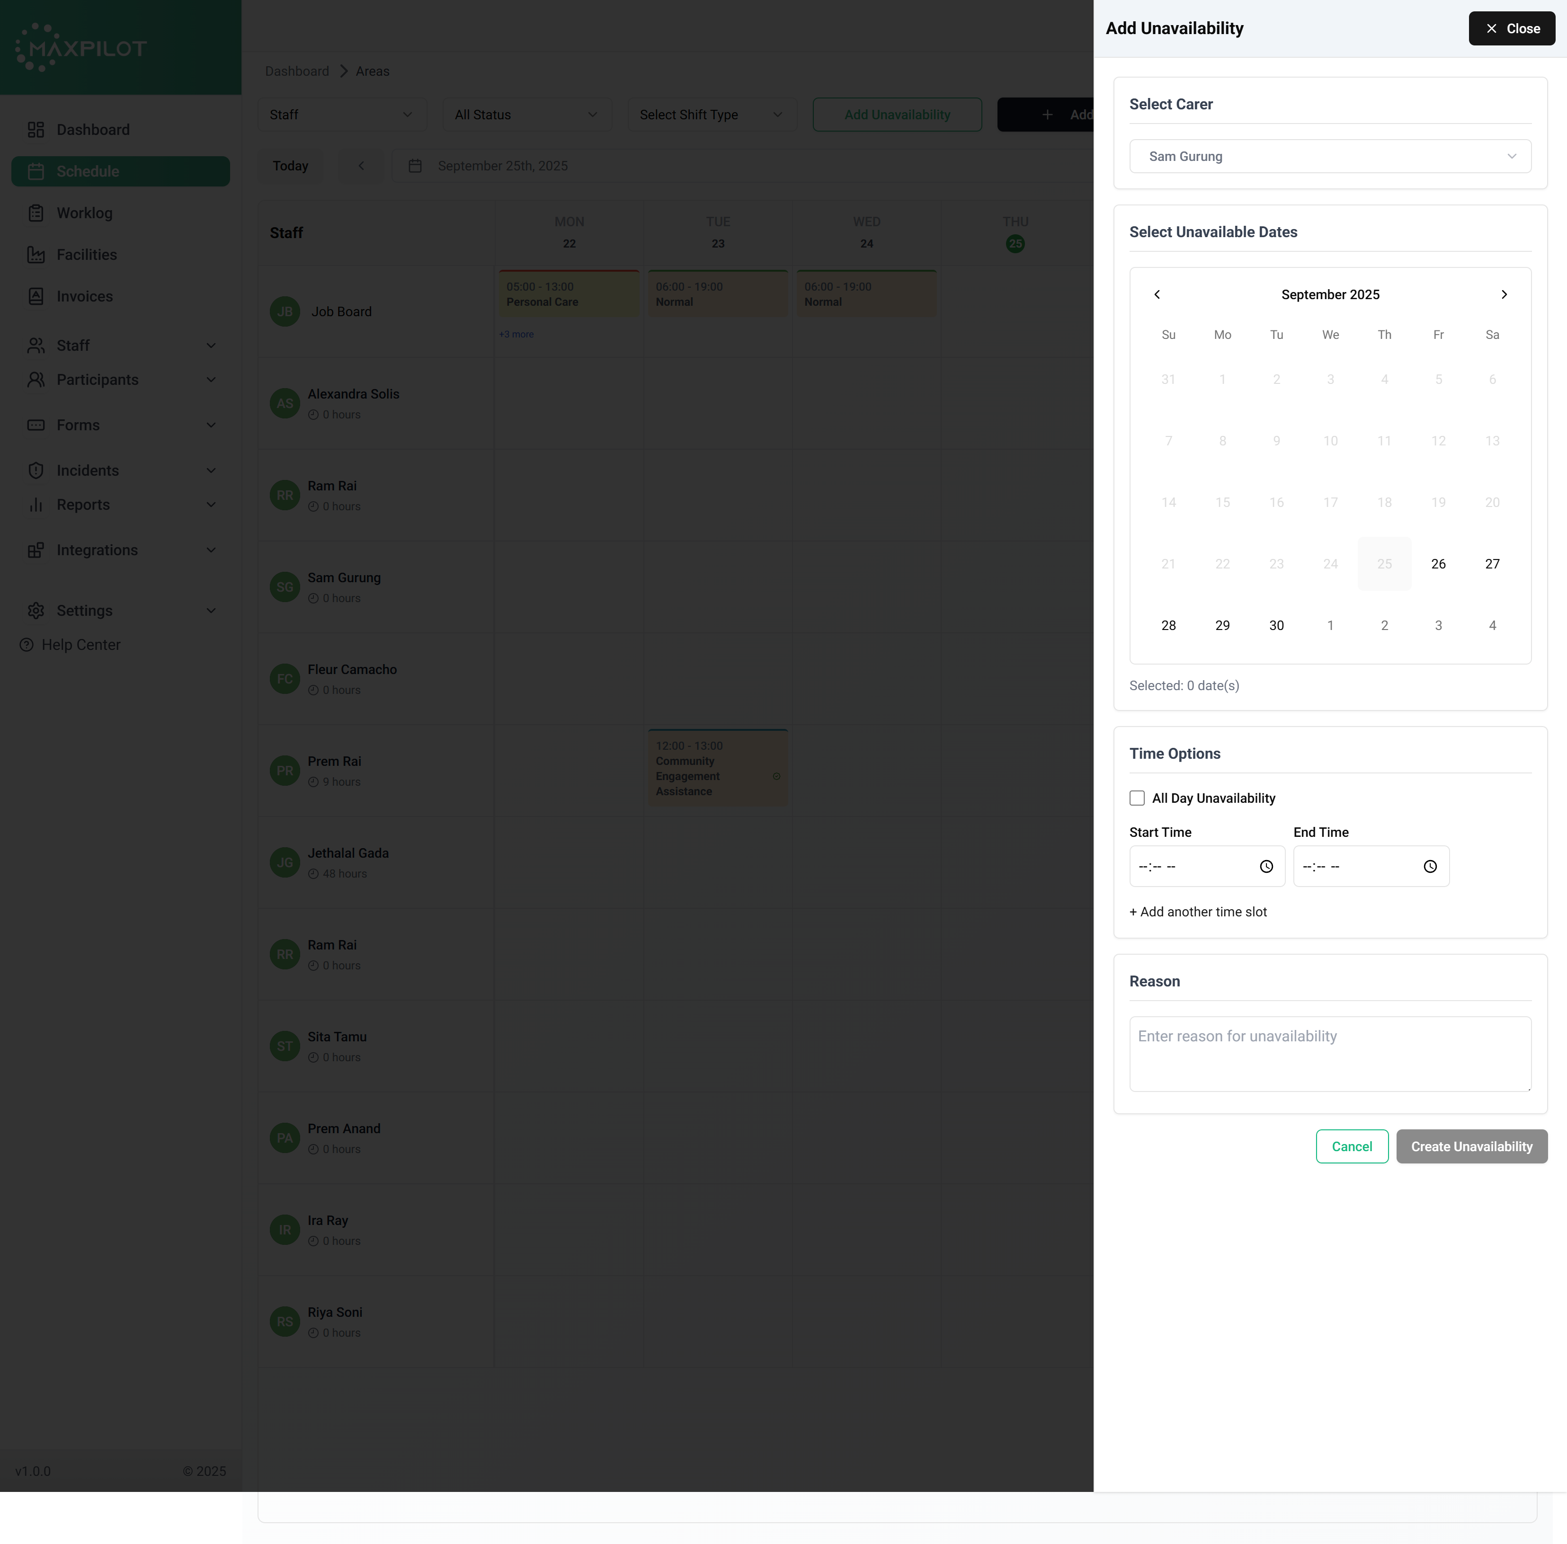The image size is (1567, 1544).
Task: Click + Add another time slot
Action: [1198, 912]
